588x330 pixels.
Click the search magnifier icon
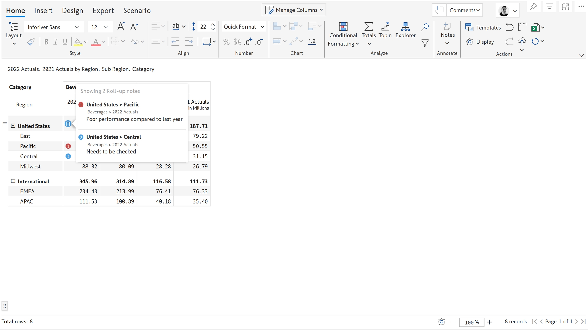coord(425,27)
